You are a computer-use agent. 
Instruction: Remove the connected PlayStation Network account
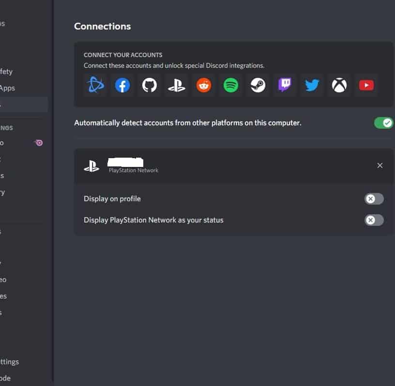click(x=380, y=165)
